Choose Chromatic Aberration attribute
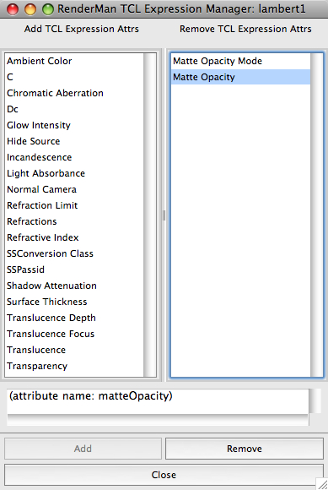Image resolution: width=328 pixels, height=490 pixels. (x=75, y=93)
